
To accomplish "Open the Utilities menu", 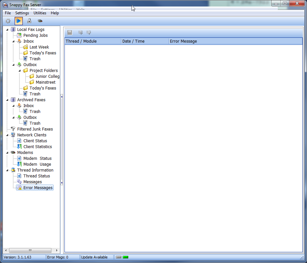I will point(40,13).
